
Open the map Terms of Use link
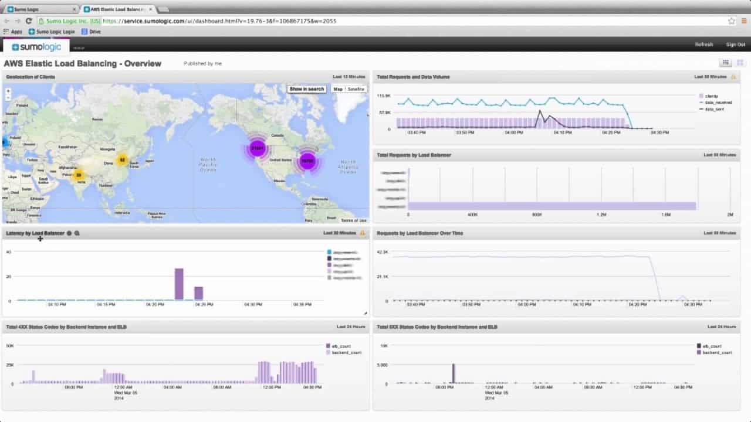coord(354,220)
